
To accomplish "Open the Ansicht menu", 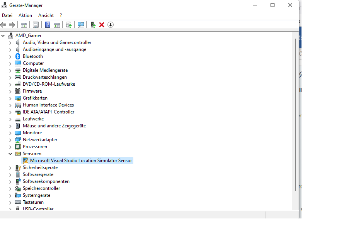I will (x=46, y=15).
